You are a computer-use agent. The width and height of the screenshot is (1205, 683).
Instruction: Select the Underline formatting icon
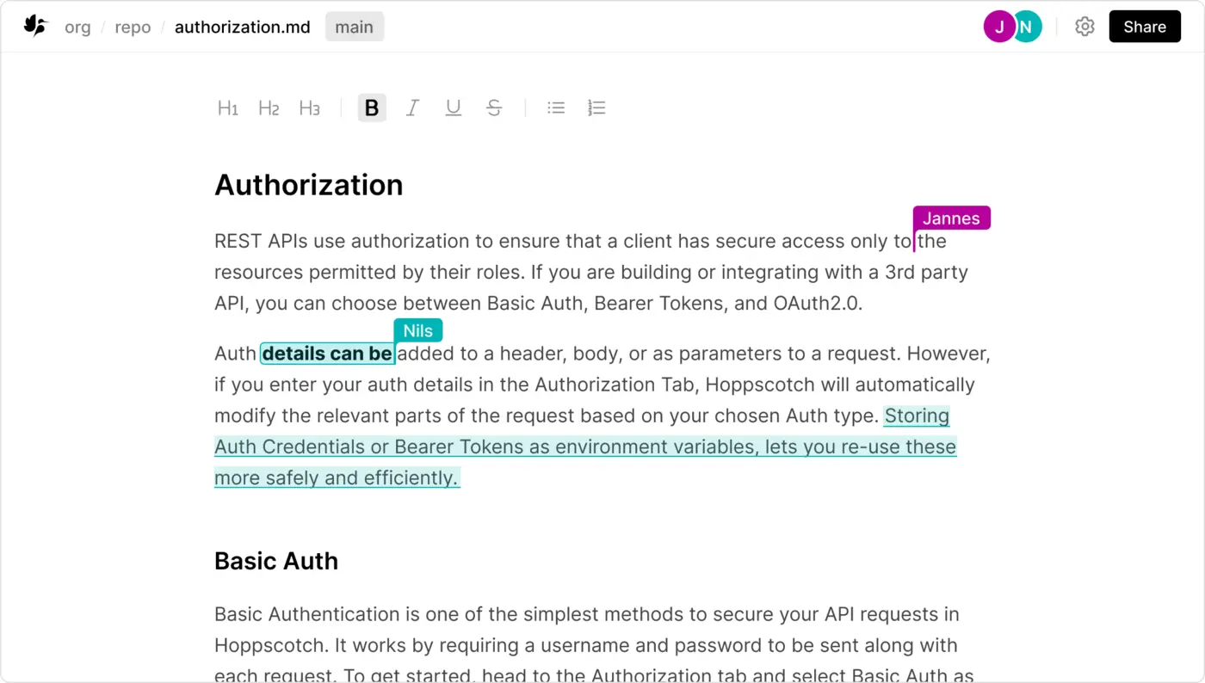[453, 108]
